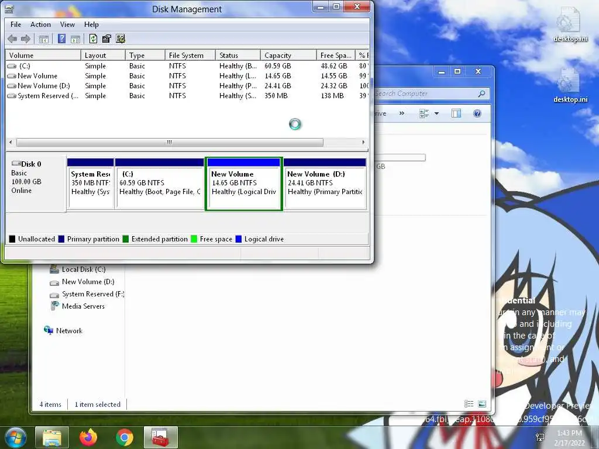599x449 pixels.
Task: Click the Explorer help icon
Action: point(477,113)
